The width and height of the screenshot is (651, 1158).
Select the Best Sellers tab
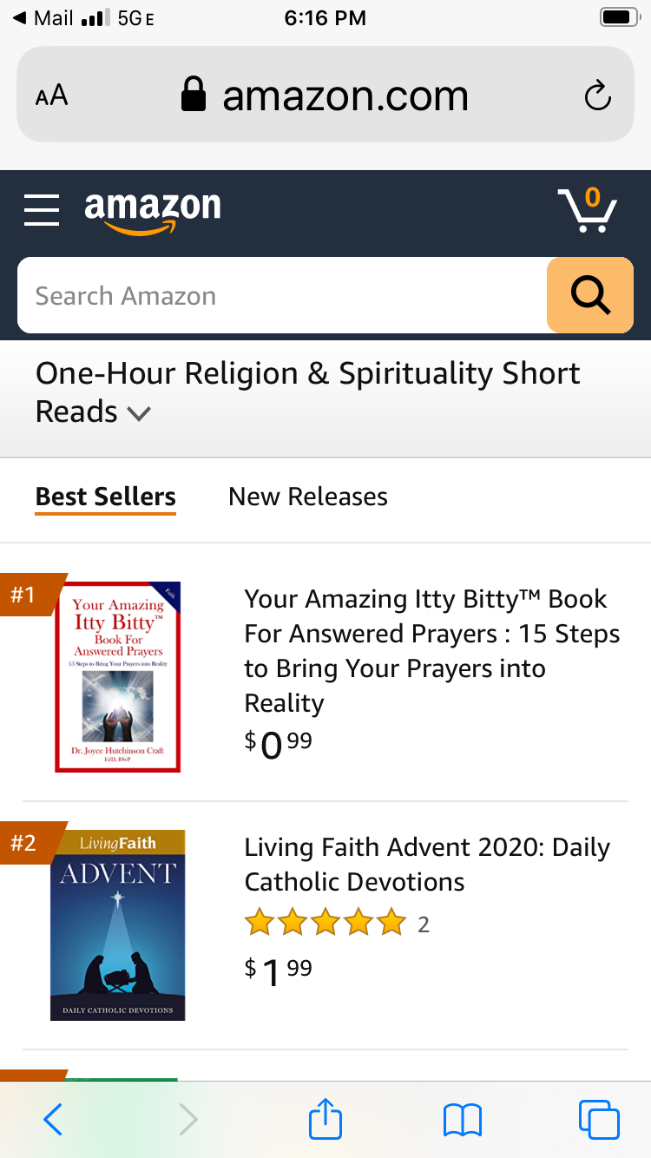click(x=105, y=497)
